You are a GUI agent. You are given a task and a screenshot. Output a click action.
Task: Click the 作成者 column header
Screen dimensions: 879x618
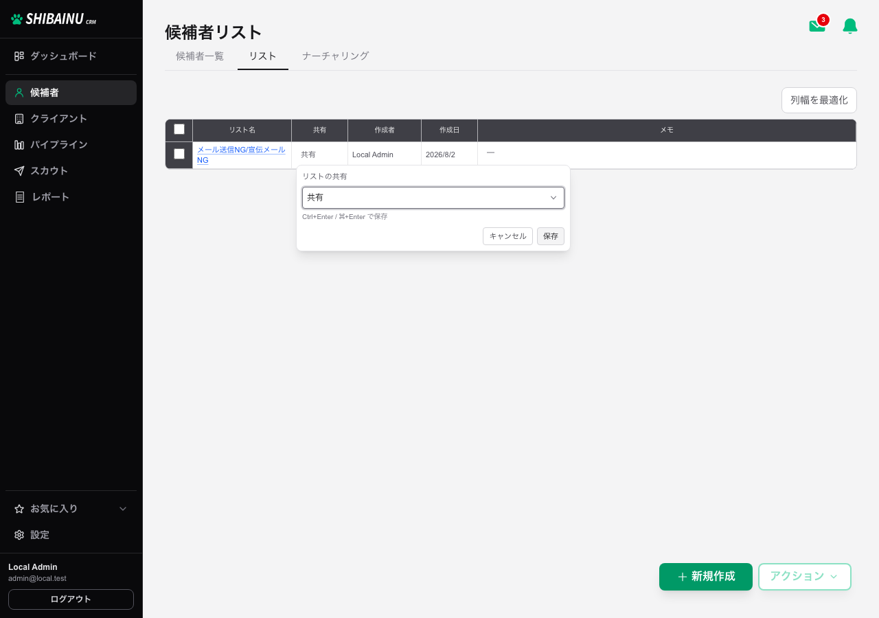[385, 130]
